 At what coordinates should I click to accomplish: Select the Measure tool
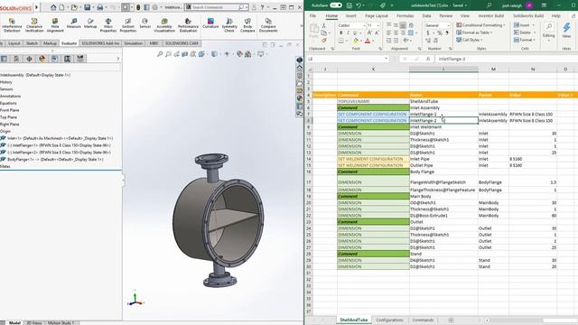(73, 23)
